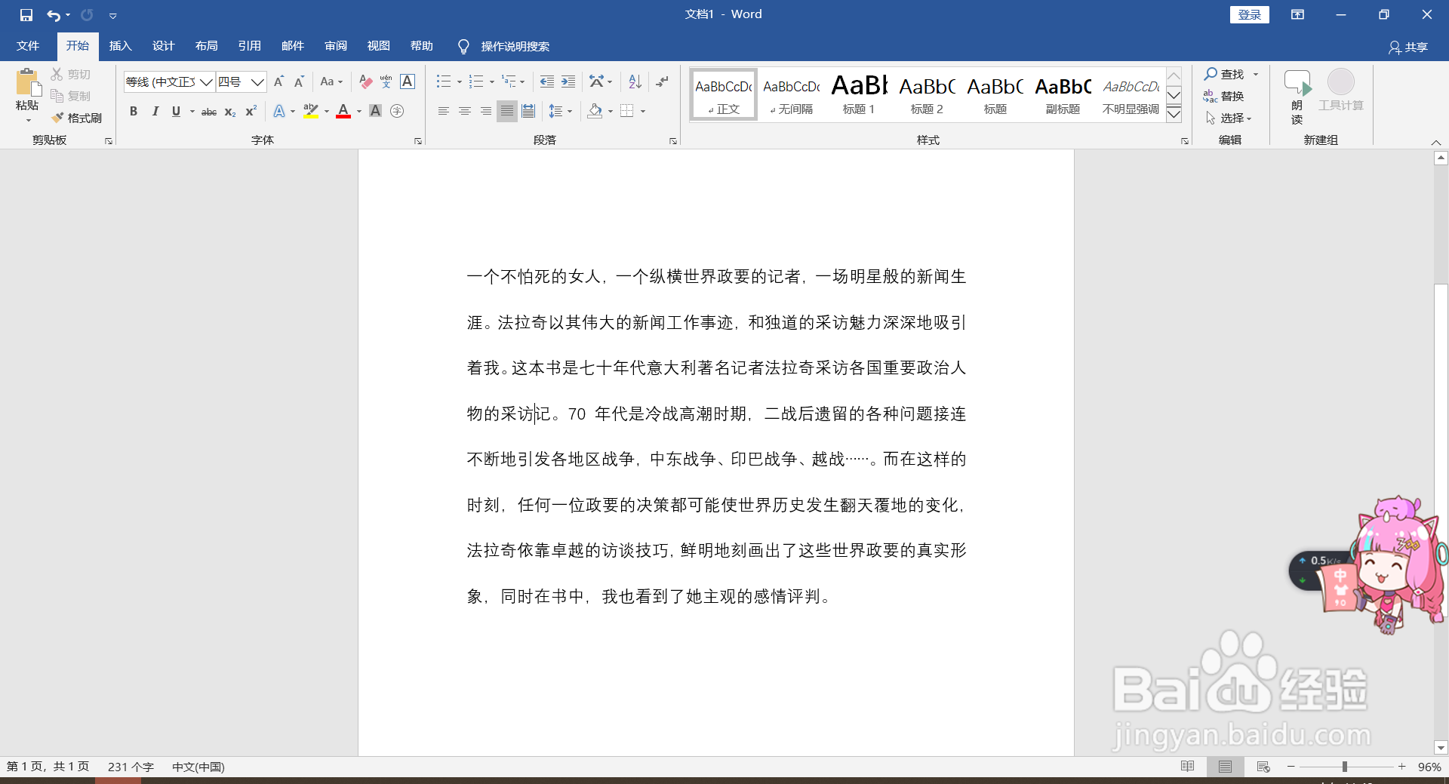Expand the font color dropdown arrow
Viewport: 1449px width, 784px height.
(x=358, y=111)
